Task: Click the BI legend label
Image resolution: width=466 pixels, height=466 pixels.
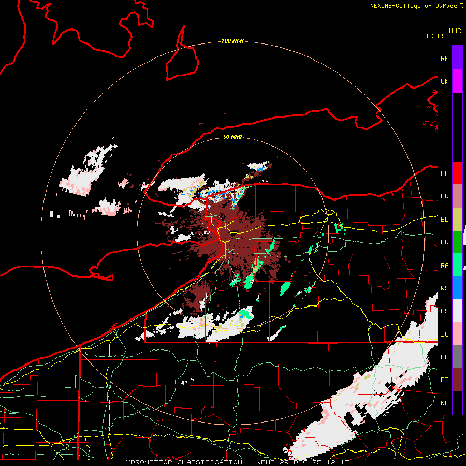Action: pos(444,380)
